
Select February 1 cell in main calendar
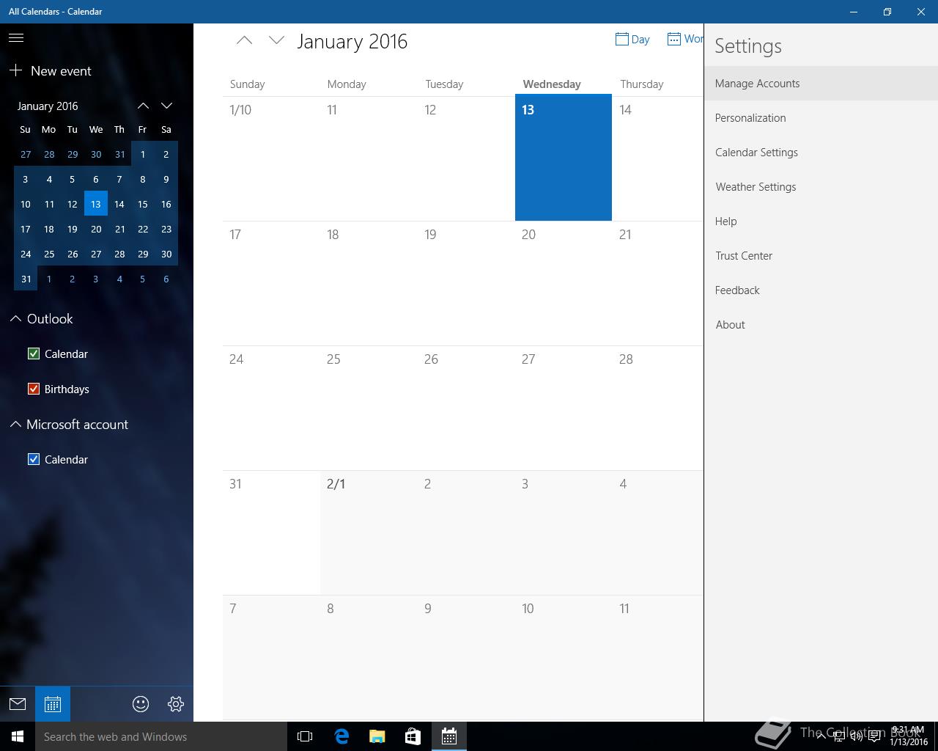(x=369, y=532)
